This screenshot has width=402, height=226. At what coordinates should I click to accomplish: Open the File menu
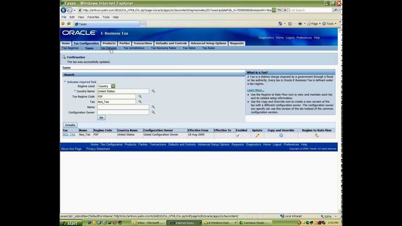(x=64, y=17)
